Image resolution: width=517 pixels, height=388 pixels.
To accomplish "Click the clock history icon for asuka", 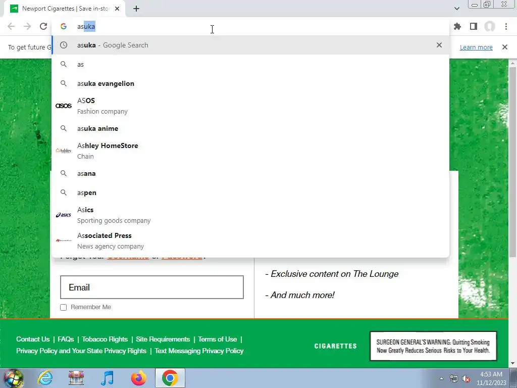I will (x=63, y=45).
